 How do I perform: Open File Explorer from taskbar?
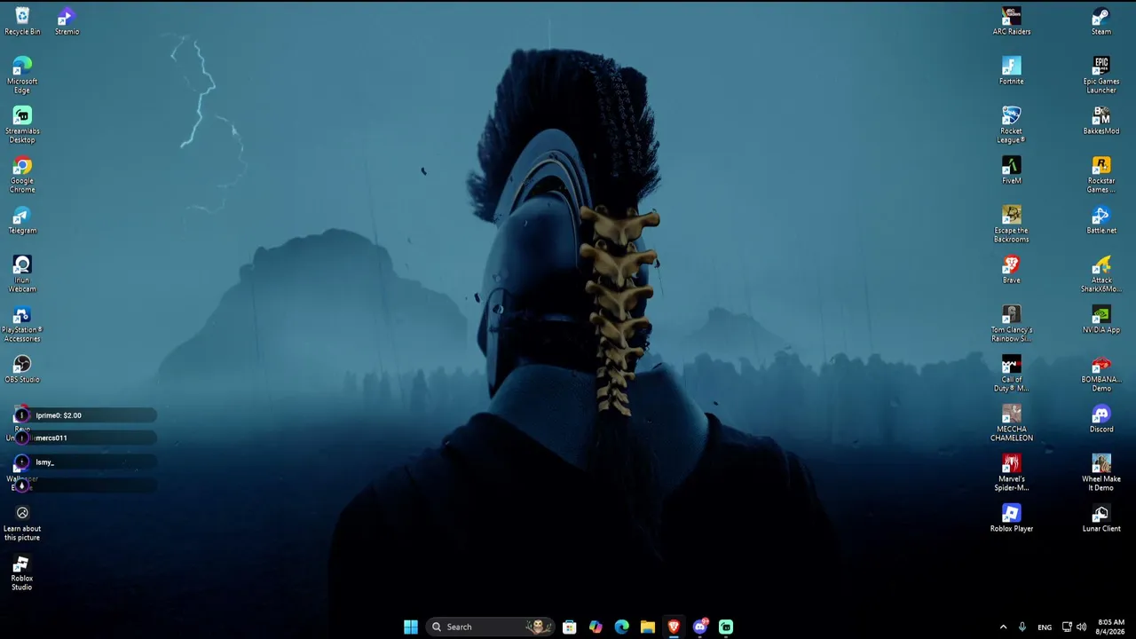(x=648, y=627)
